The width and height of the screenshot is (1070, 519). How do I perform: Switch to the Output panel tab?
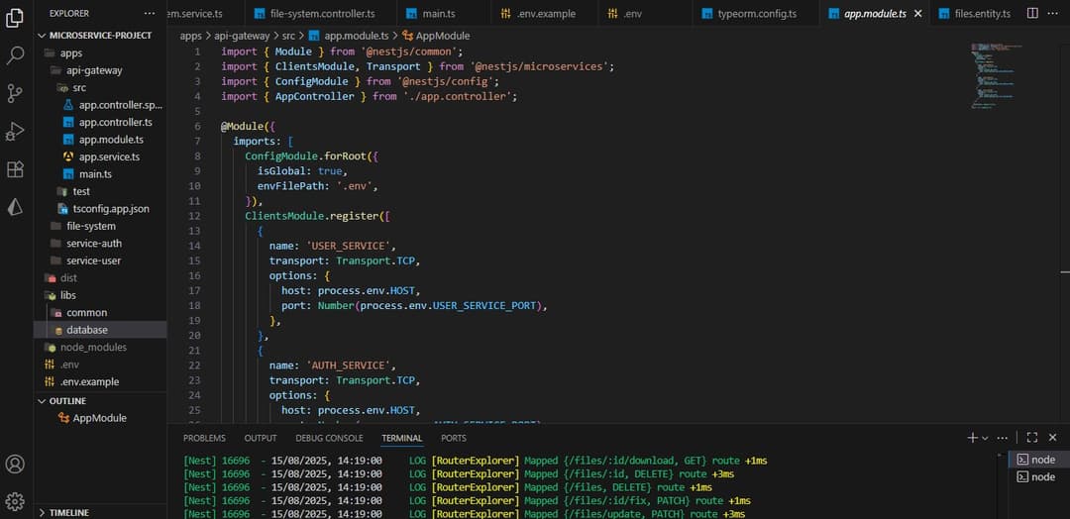point(261,438)
